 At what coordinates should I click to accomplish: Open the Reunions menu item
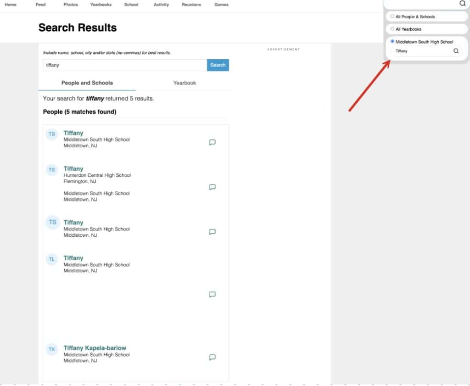(x=191, y=5)
